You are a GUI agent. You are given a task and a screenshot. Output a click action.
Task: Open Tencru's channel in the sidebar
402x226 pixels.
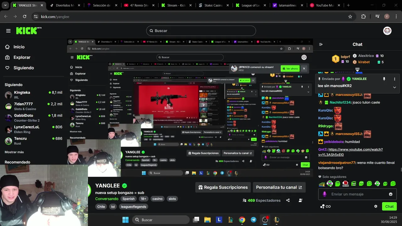click(x=33, y=141)
